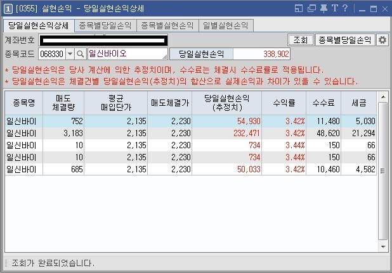Click the 종목별당일손익 button beside 조회
Image resolution: width=392 pixels, height=273 pixels.
[x=345, y=40]
